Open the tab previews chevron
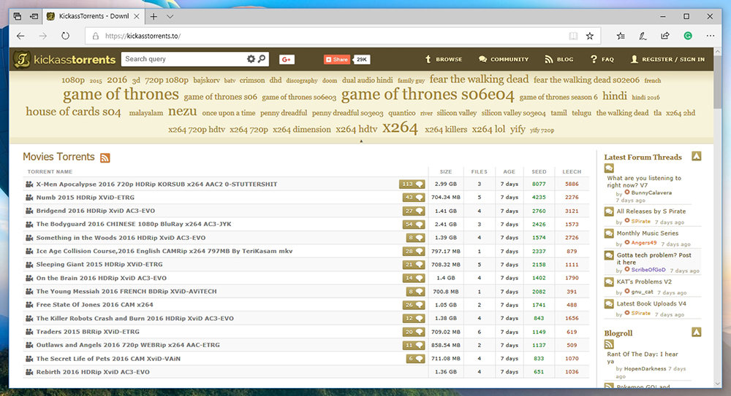This screenshot has height=396, width=731. (x=170, y=16)
